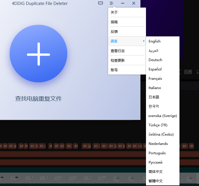Click the big blue plus button
The width and height of the screenshot is (199, 186).
click(38, 54)
